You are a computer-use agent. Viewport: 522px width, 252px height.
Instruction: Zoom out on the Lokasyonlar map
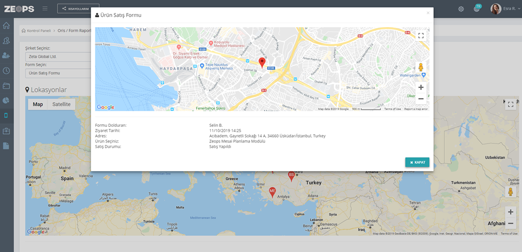511,223
